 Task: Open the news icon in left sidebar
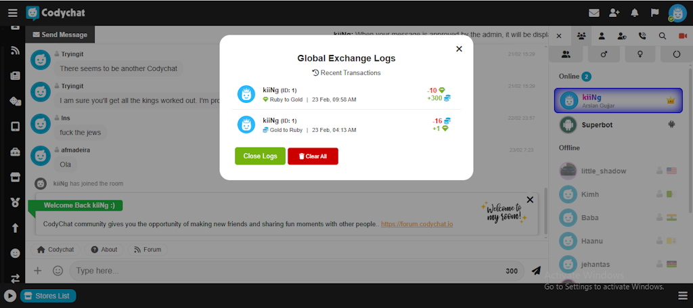(x=15, y=76)
